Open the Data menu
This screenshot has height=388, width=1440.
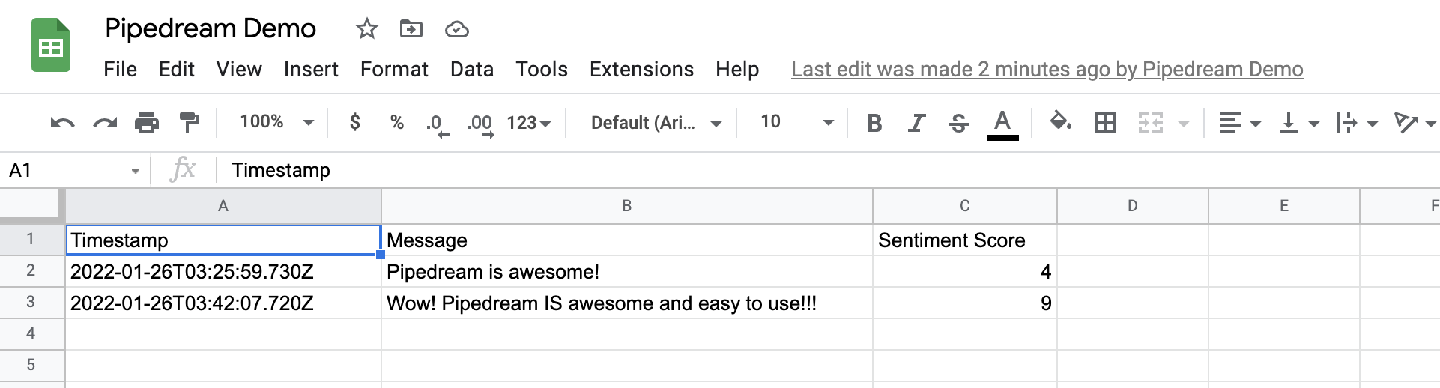(471, 70)
